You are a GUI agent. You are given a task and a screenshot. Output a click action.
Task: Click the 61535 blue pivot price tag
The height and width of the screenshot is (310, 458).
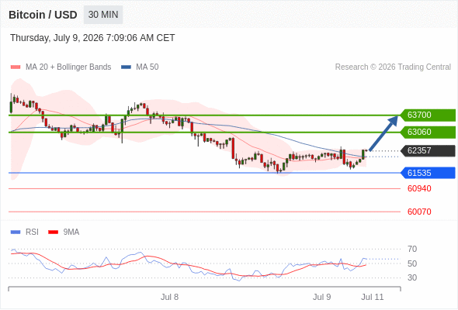coord(428,173)
